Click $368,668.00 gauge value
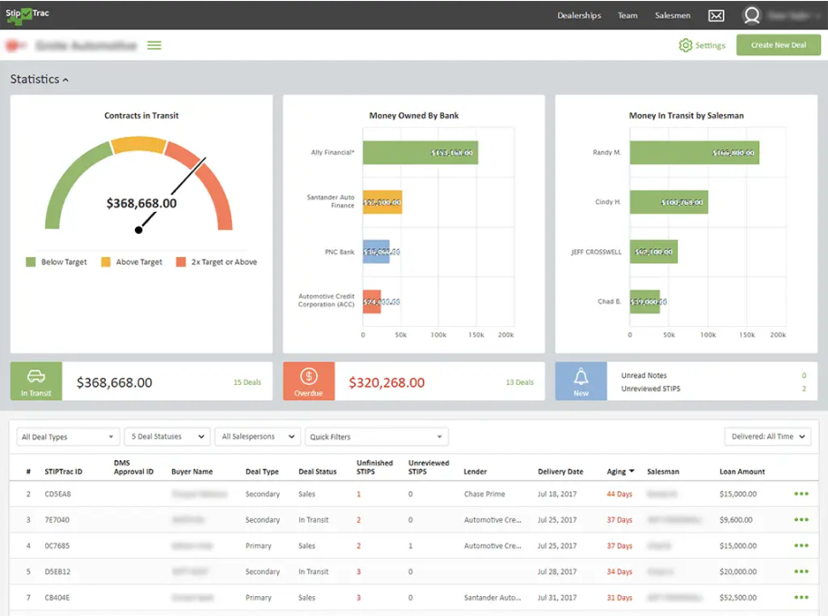 (141, 204)
